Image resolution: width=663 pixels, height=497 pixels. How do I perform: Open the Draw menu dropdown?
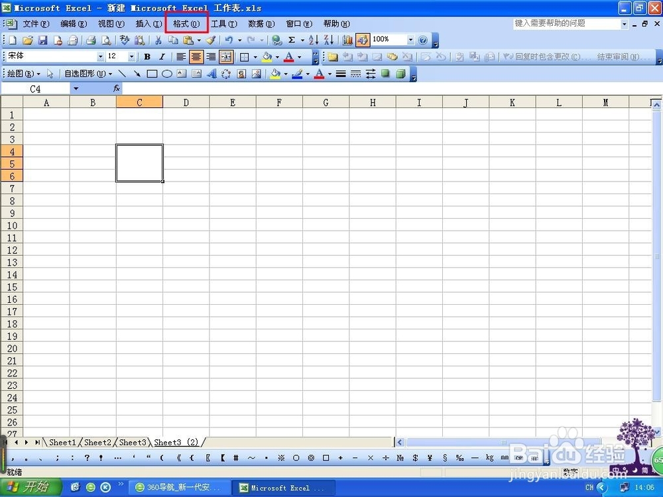click(24, 74)
